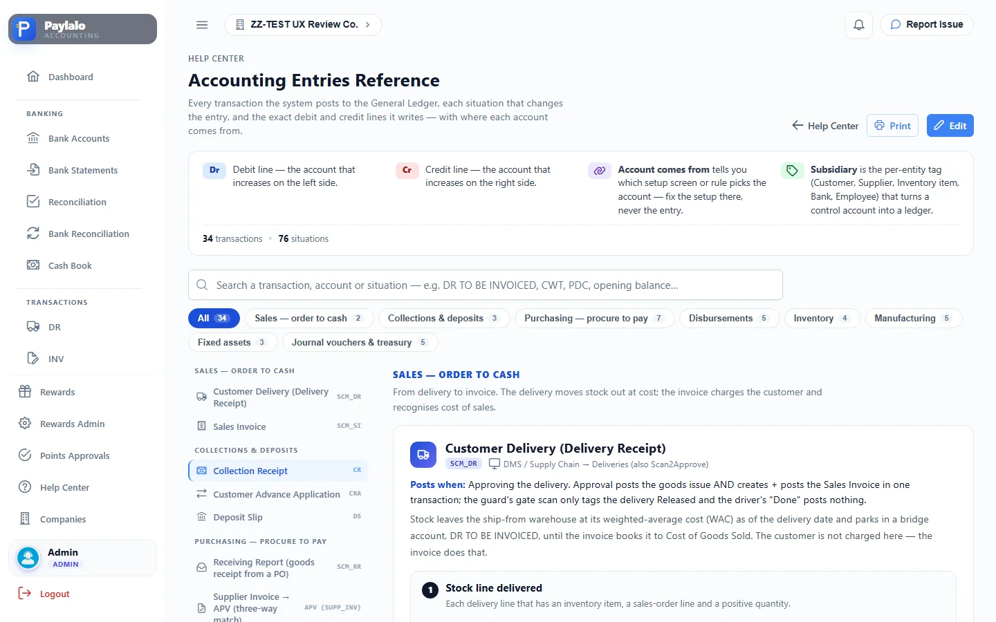
Task: Open Sales Invoice in the list
Action: click(x=278, y=426)
